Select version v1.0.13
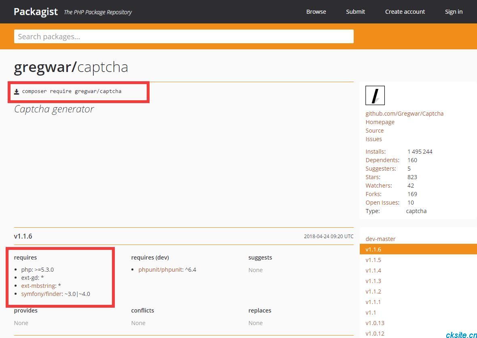Screen dimensions: 477x338 [x=375, y=323]
